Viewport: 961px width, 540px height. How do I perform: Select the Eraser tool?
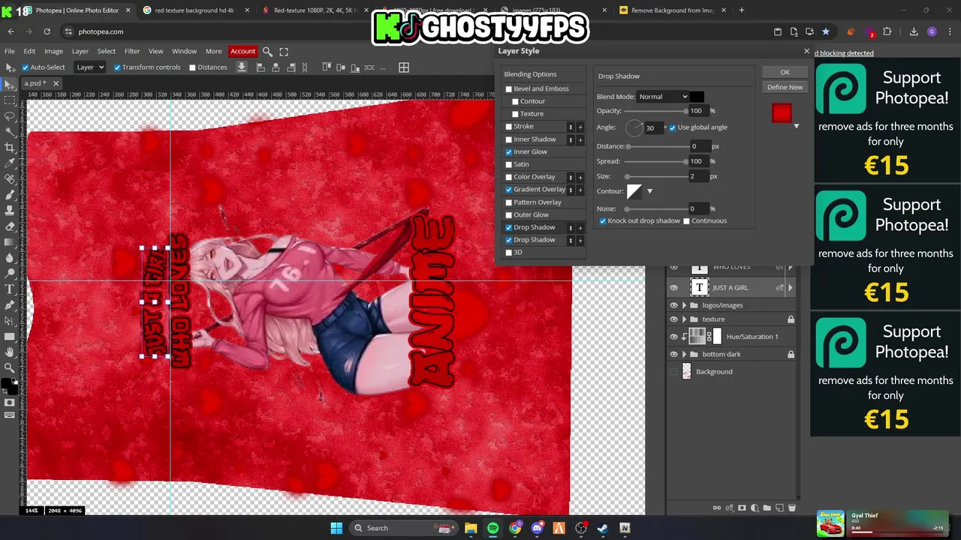pos(10,226)
